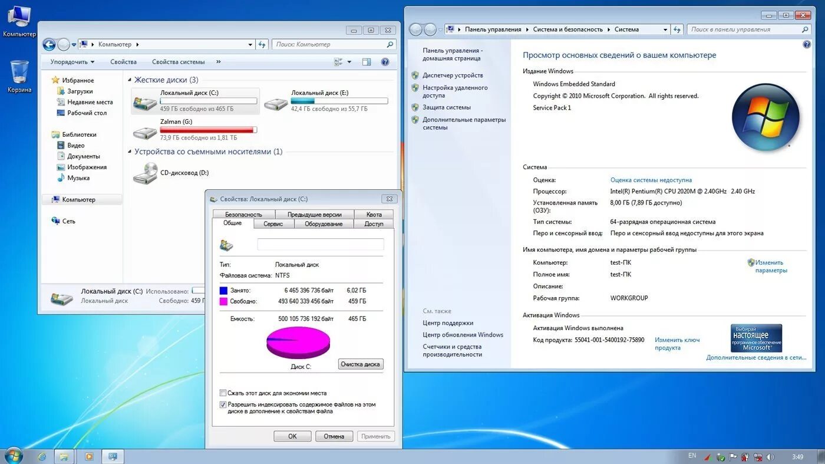Select the Zalman (G:) drive icon
Image resolution: width=825 pixels, height=464 pixels.
(x=144, y=131)
